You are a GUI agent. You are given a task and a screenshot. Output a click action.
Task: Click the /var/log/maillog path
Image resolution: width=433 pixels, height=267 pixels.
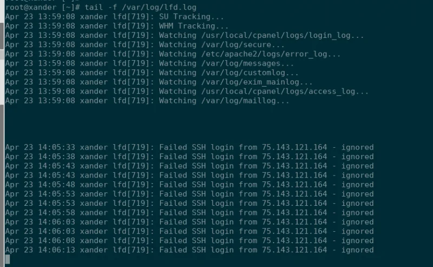245,101
